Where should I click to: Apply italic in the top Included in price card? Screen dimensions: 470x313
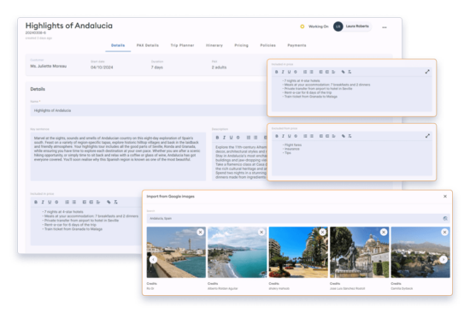pyautogui.click(x=283, y=72)
